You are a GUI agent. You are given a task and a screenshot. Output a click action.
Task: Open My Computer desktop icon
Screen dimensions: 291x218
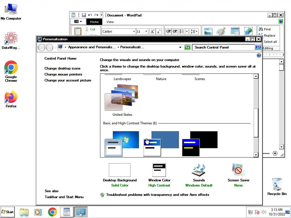[x=11, y=11]
